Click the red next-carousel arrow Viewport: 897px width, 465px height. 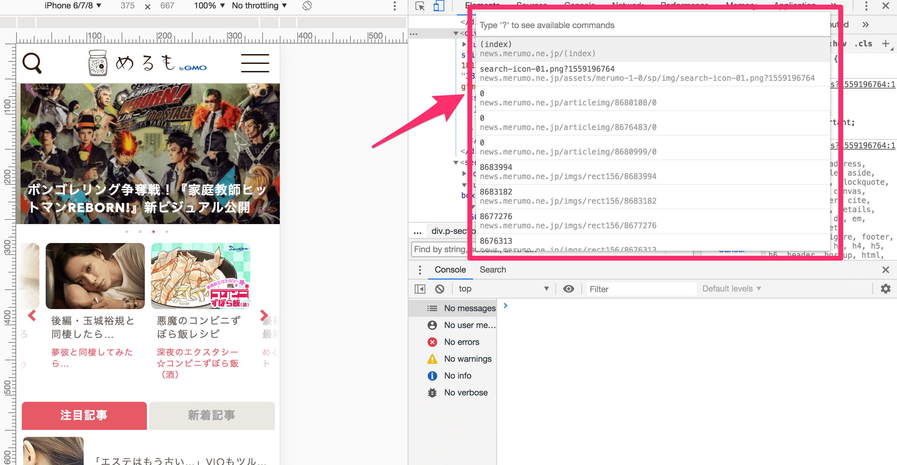[264, 315]
